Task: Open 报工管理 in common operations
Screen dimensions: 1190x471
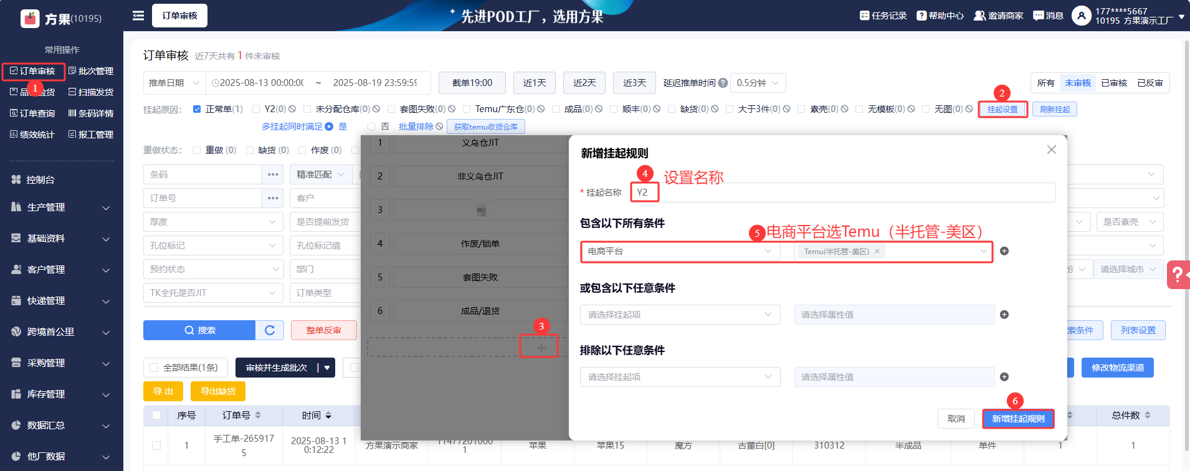Action: pyautogui.click(x=91, y=135)
